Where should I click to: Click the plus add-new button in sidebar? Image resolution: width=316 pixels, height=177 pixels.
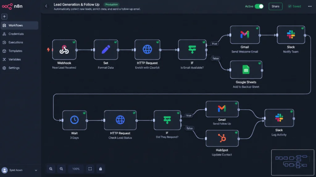pos(4,17)
